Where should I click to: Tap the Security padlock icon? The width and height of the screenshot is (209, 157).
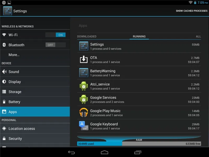[x=4, y=138]
